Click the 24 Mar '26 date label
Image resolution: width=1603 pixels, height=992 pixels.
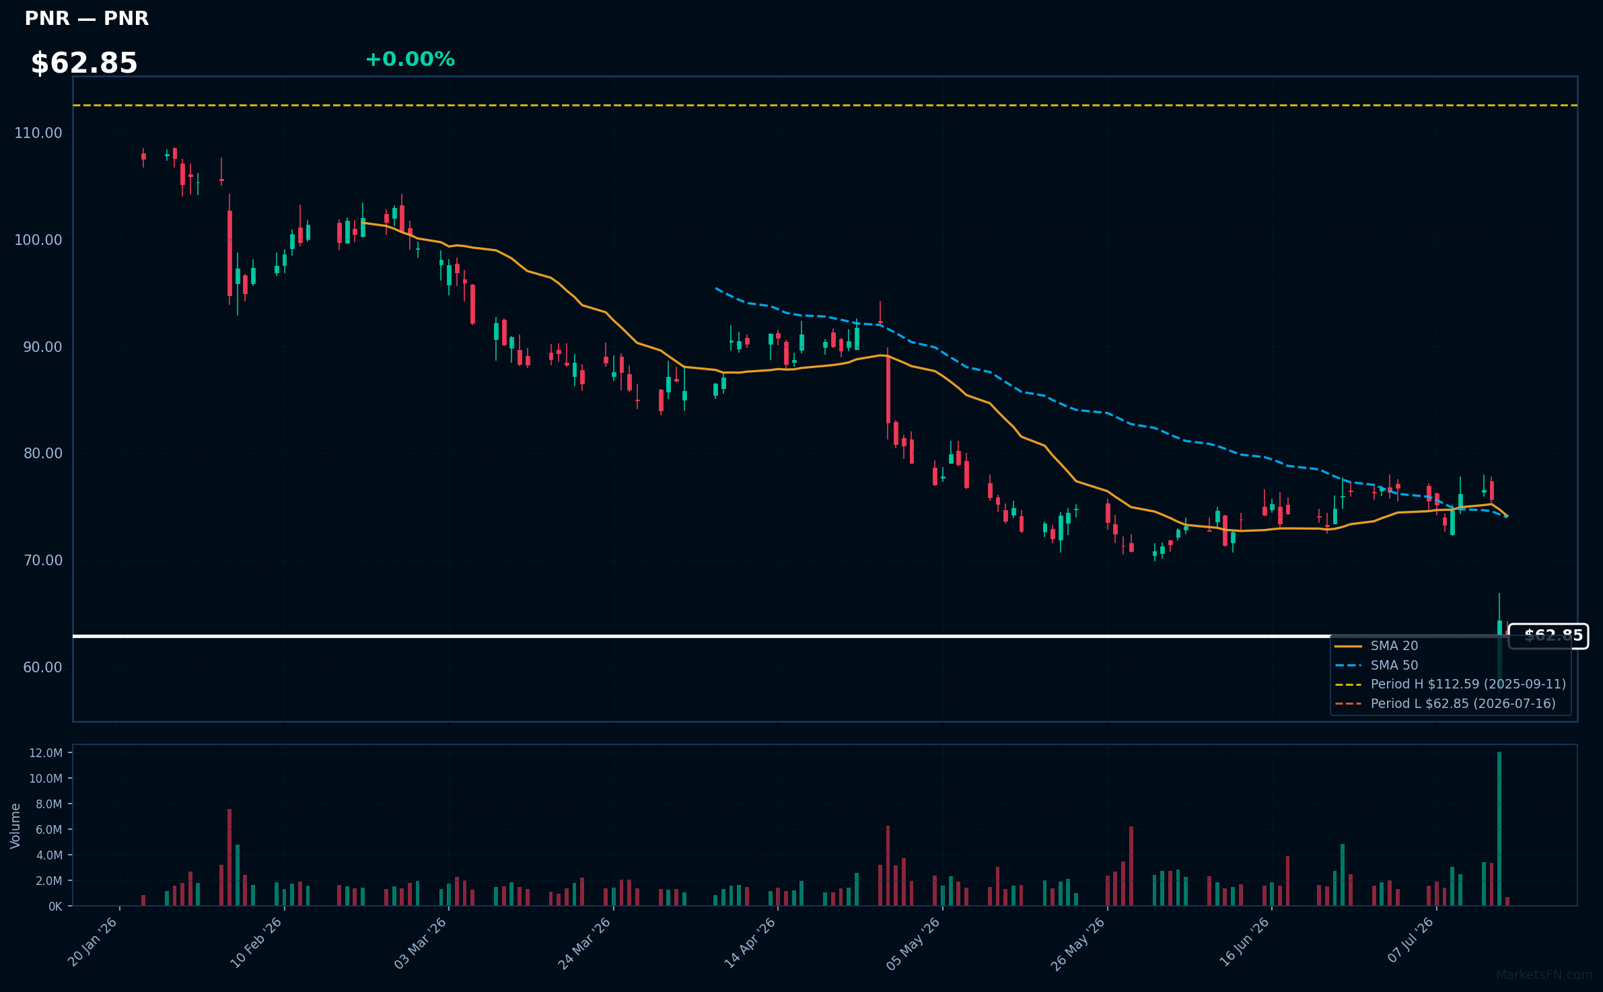(x=585, y=942)
